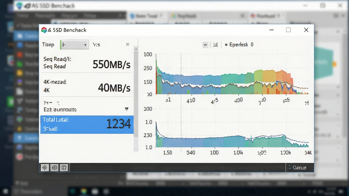
Task: Click the bar chart toolbar icon
Action: (215, 45)
